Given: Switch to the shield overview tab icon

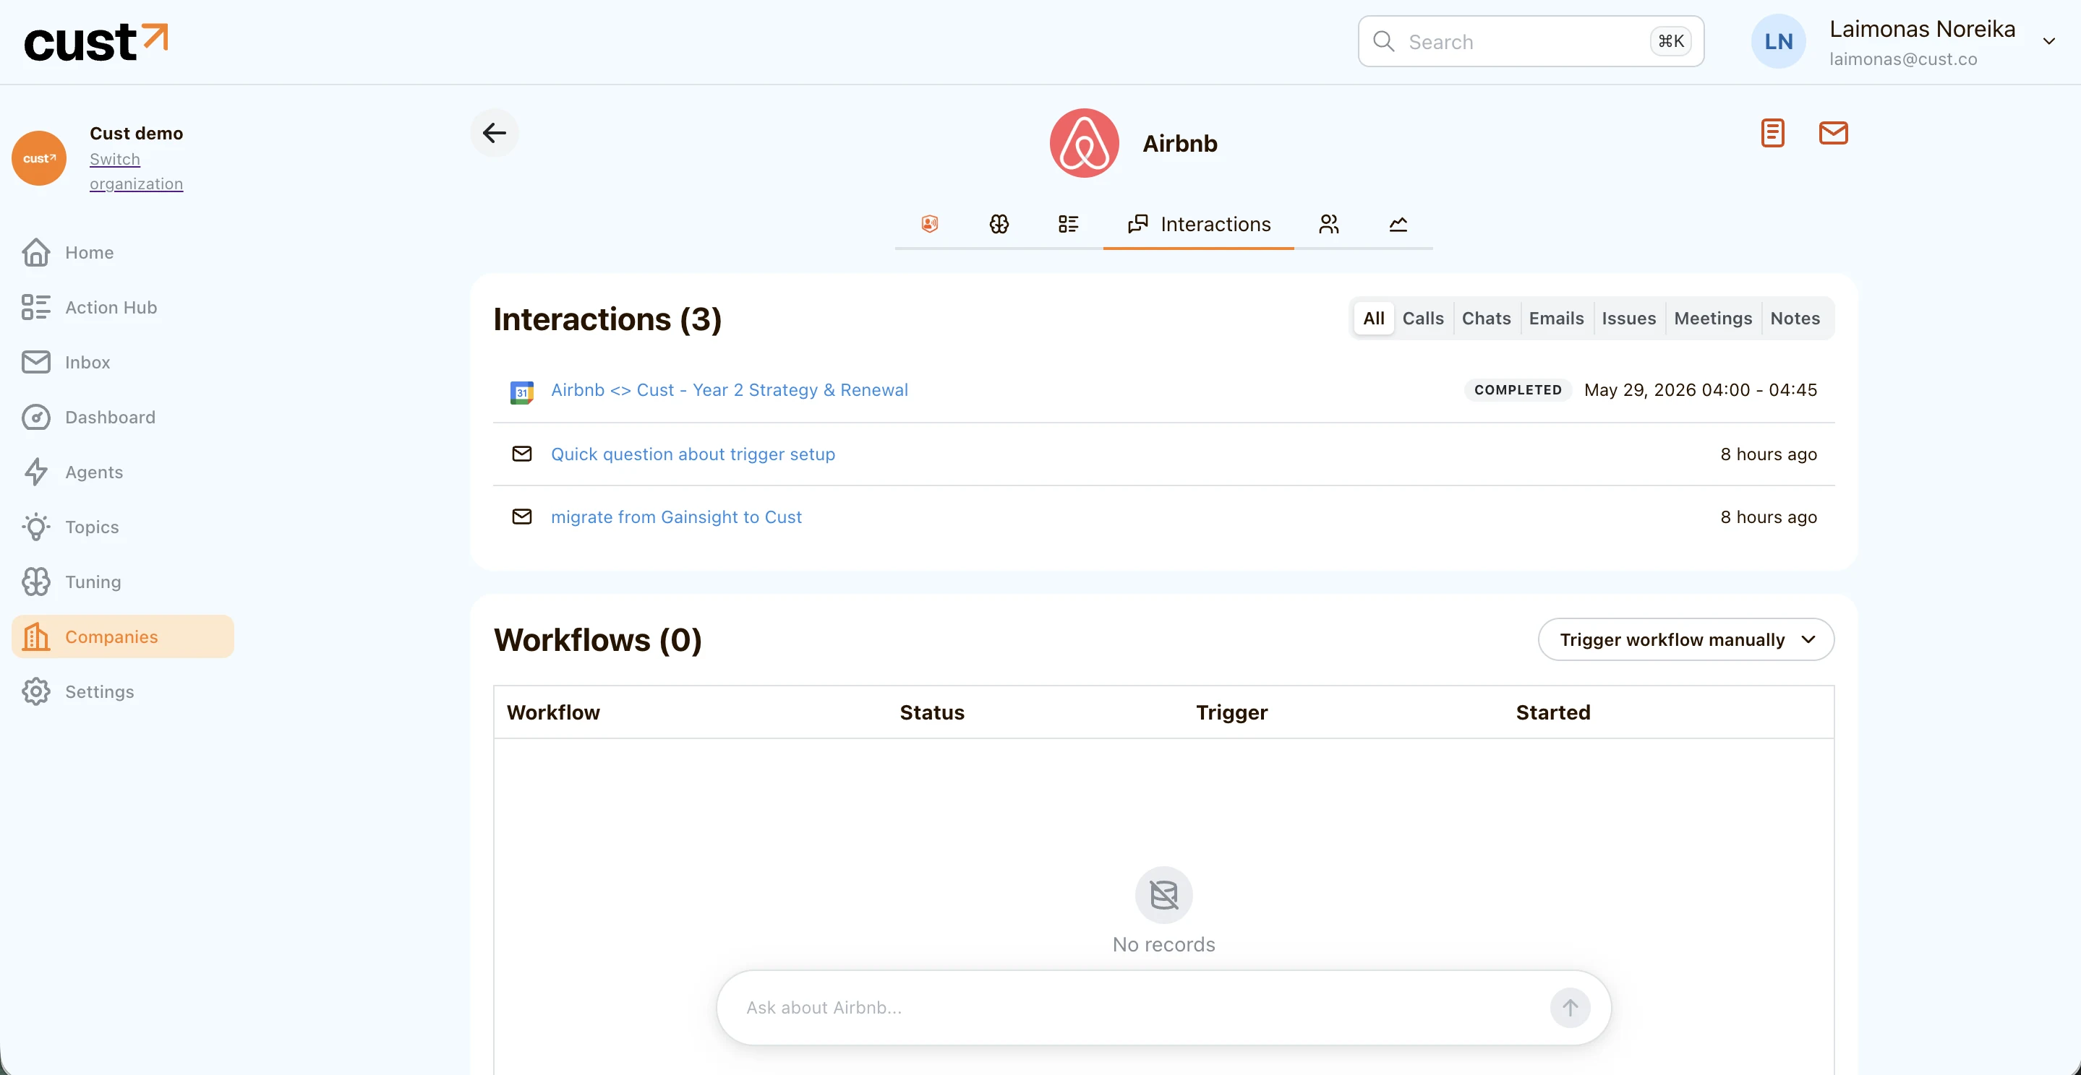Looking at the screenshot, I should tap(930, 223).
